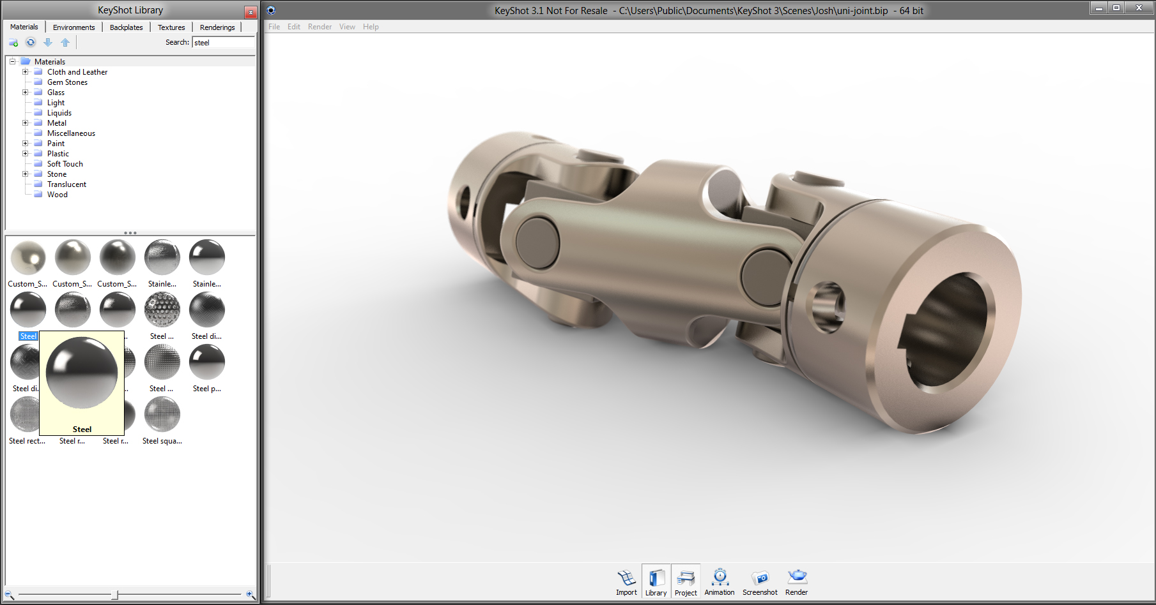
Task: Open the Textures tab in the library
Action: tap(171, 27)
